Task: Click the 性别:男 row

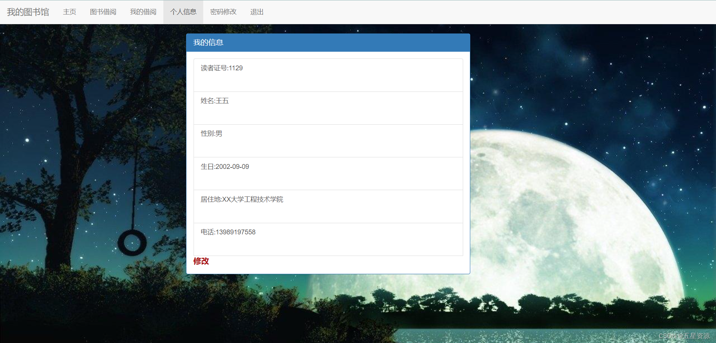Action: 328,141
